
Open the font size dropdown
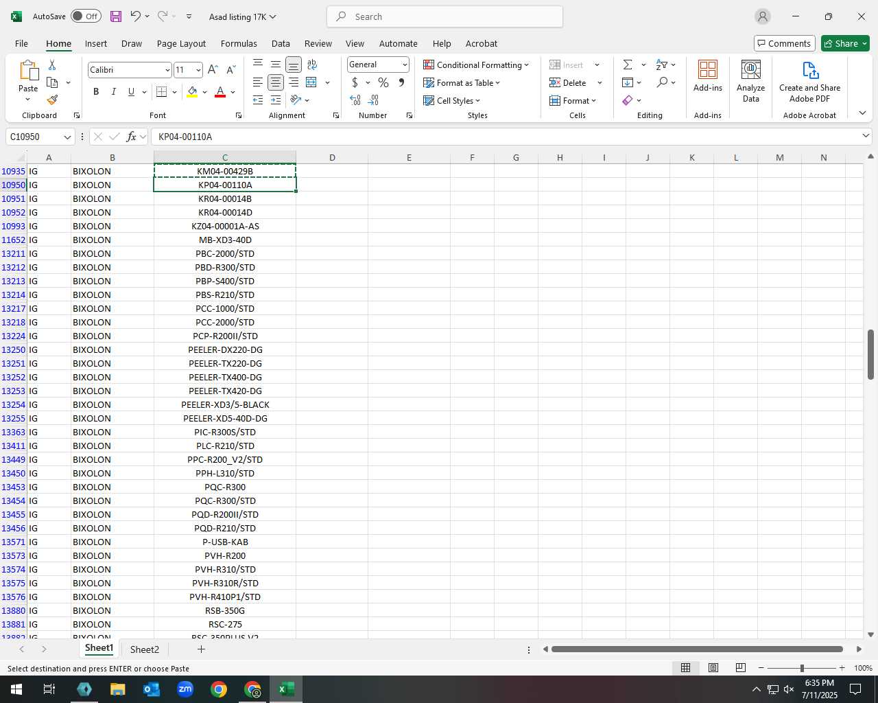(198, 70)
